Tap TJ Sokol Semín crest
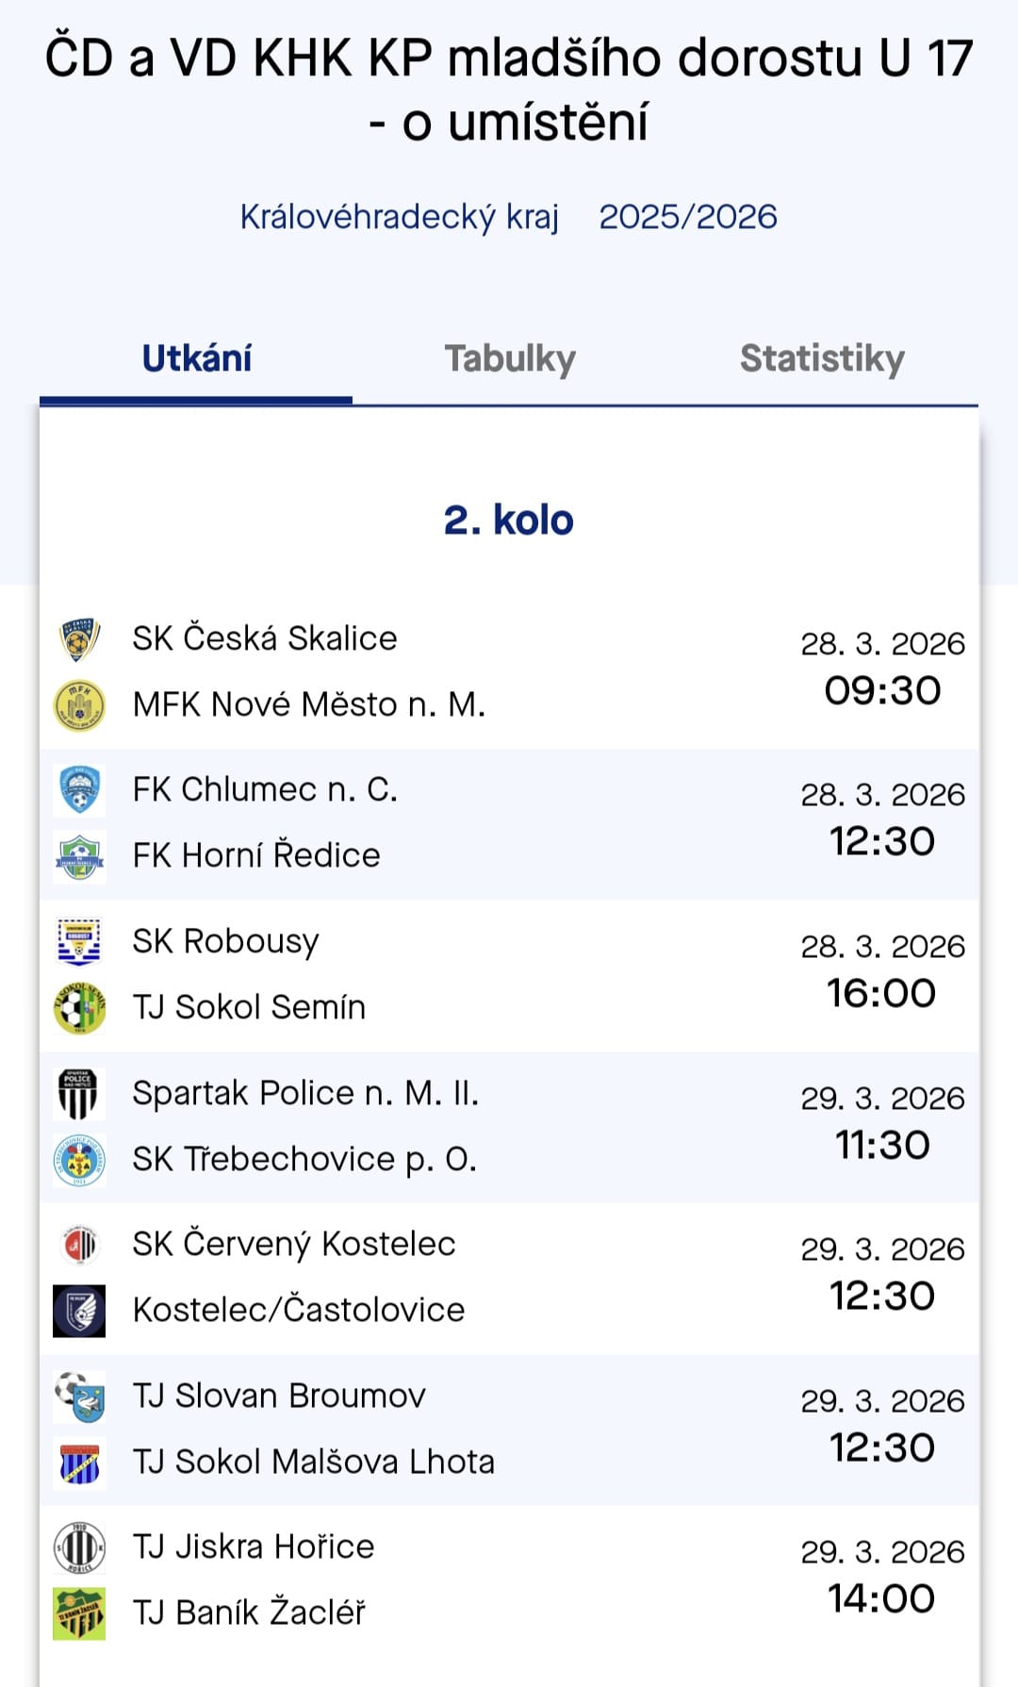 pos(79,1008)
